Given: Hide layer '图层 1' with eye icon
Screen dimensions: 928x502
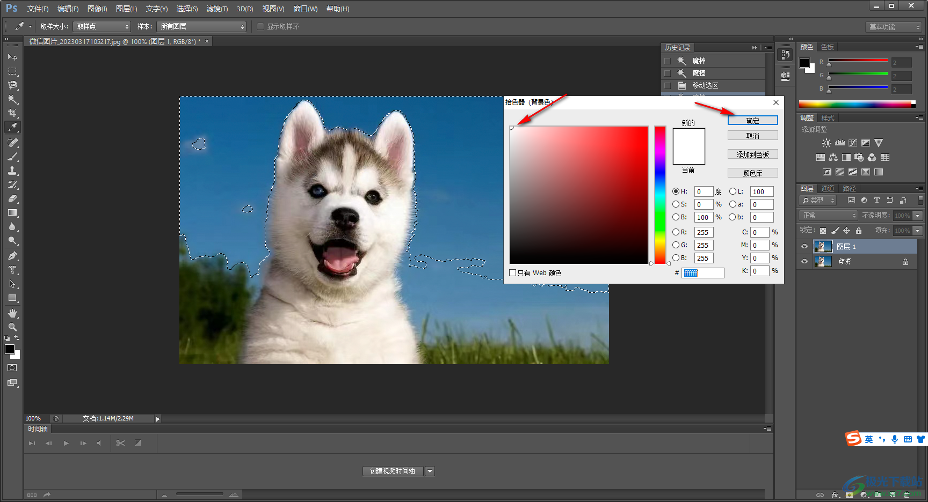Looking at the screenshot, I should (x=804, y=247).
